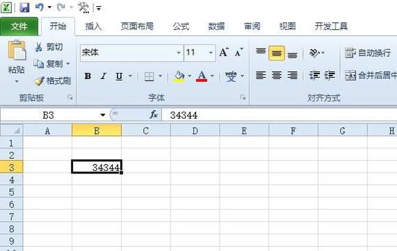397x251 pixels.
Task: Toggle Center text alignment
Action: [x=277, y=76]
